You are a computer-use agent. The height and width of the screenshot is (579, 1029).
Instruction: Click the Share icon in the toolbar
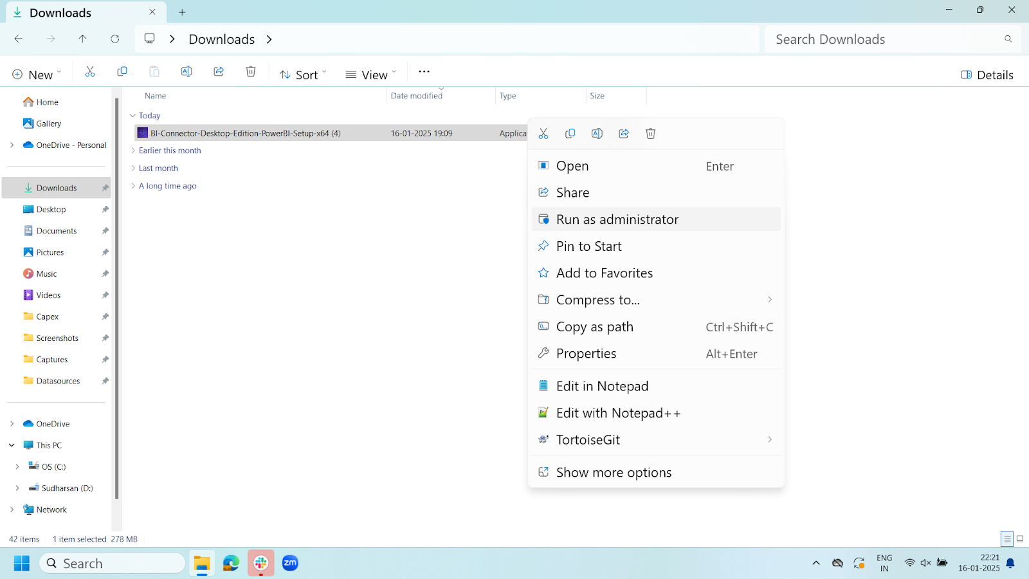[219, 71]
